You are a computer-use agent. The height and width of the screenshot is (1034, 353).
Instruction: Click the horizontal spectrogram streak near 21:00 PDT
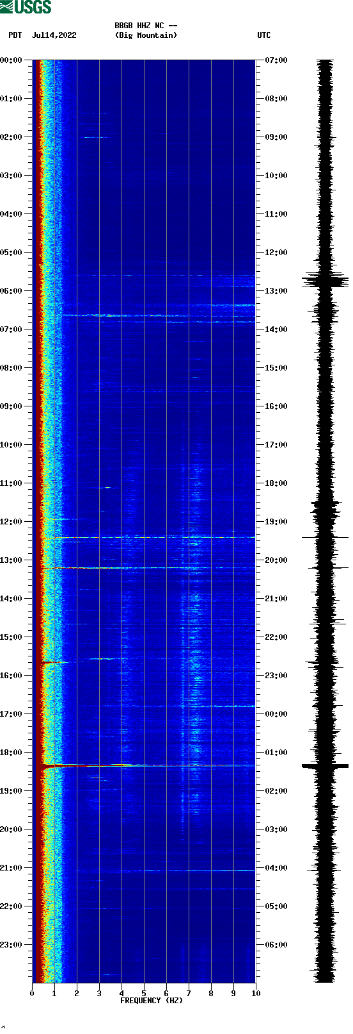tap(166, 871)
